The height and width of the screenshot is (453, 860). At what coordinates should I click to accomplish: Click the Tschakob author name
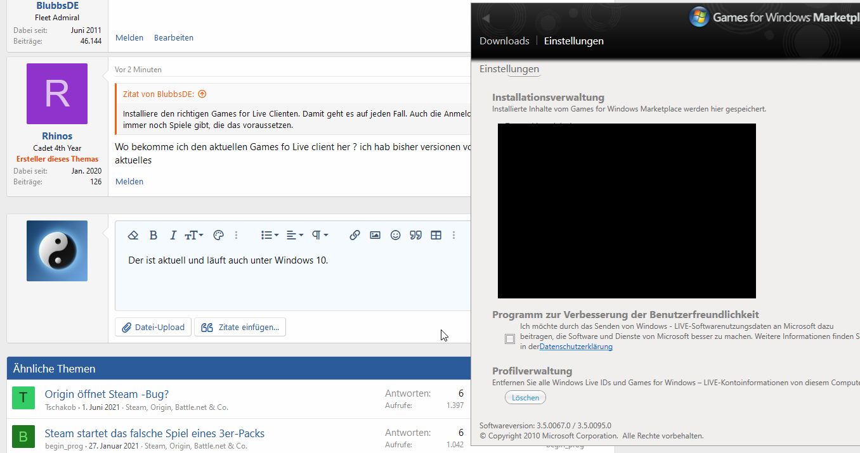pyautogui.click(x=61, y=407)
